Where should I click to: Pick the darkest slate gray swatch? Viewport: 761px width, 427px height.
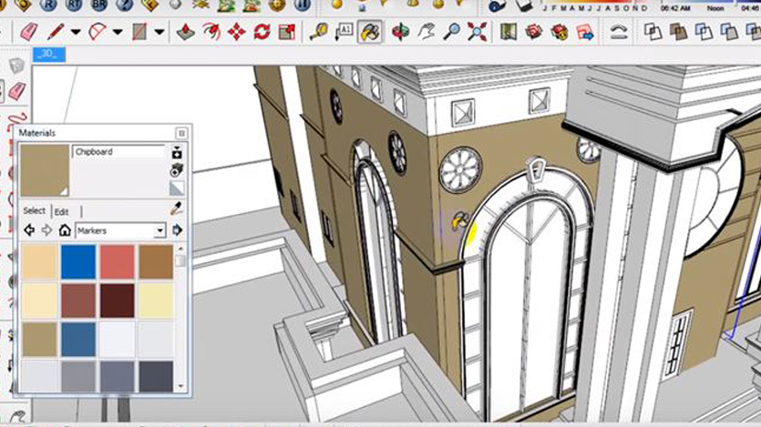156,376
